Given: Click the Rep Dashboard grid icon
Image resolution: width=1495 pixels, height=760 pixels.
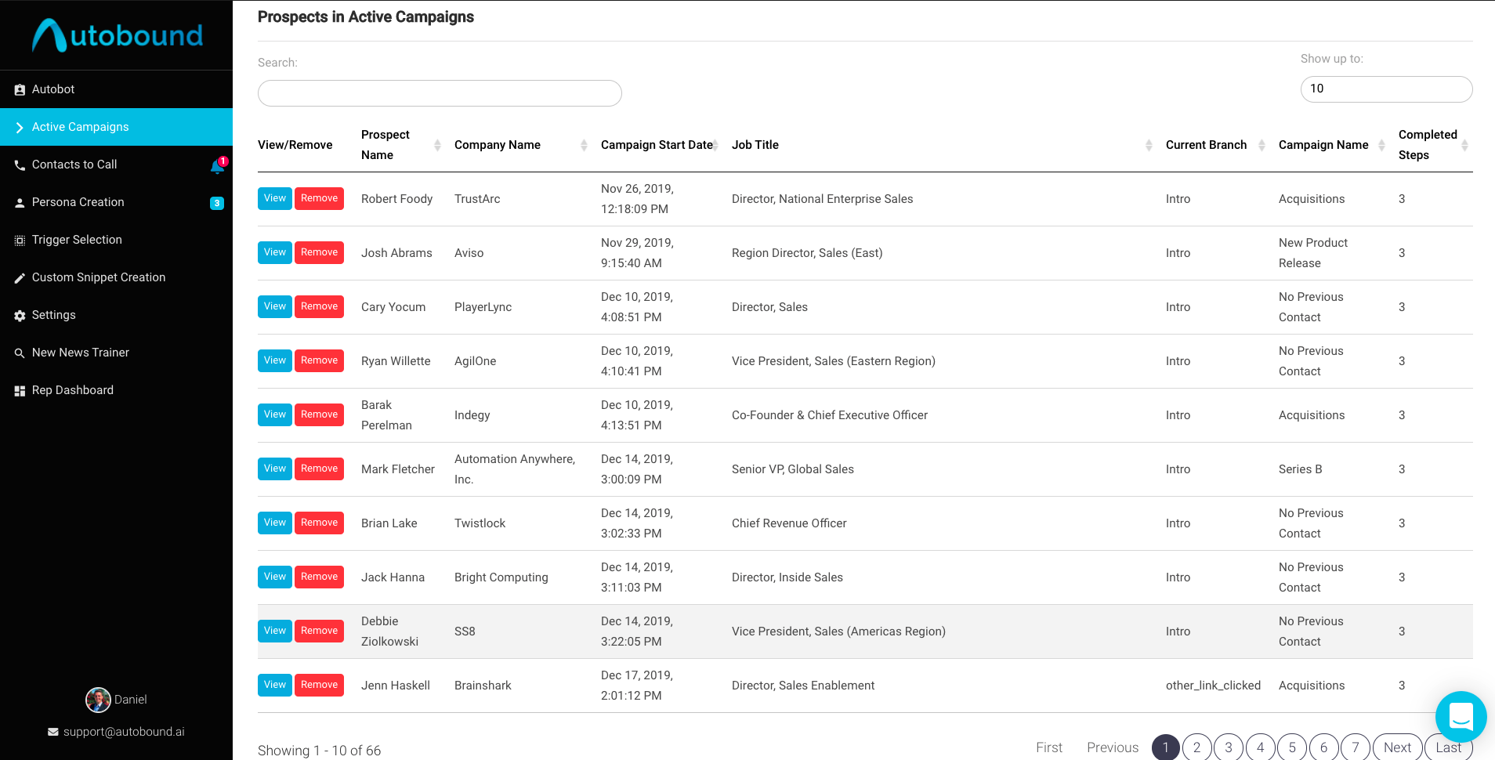Looking at the screenshot, I should (20, 391).
